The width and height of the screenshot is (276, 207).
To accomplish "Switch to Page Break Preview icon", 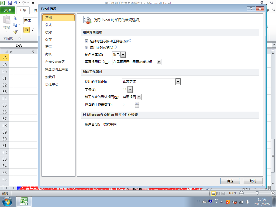I will 223,193.
